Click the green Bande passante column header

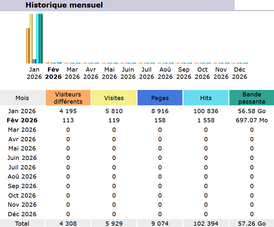(252, 98)
